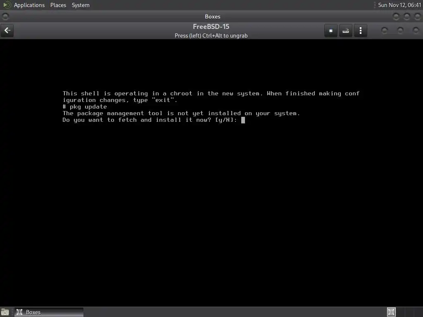Screen dimensions: 423x317
Task: Open the window menu circle left of Boxes title
Action: click(5, 17)
